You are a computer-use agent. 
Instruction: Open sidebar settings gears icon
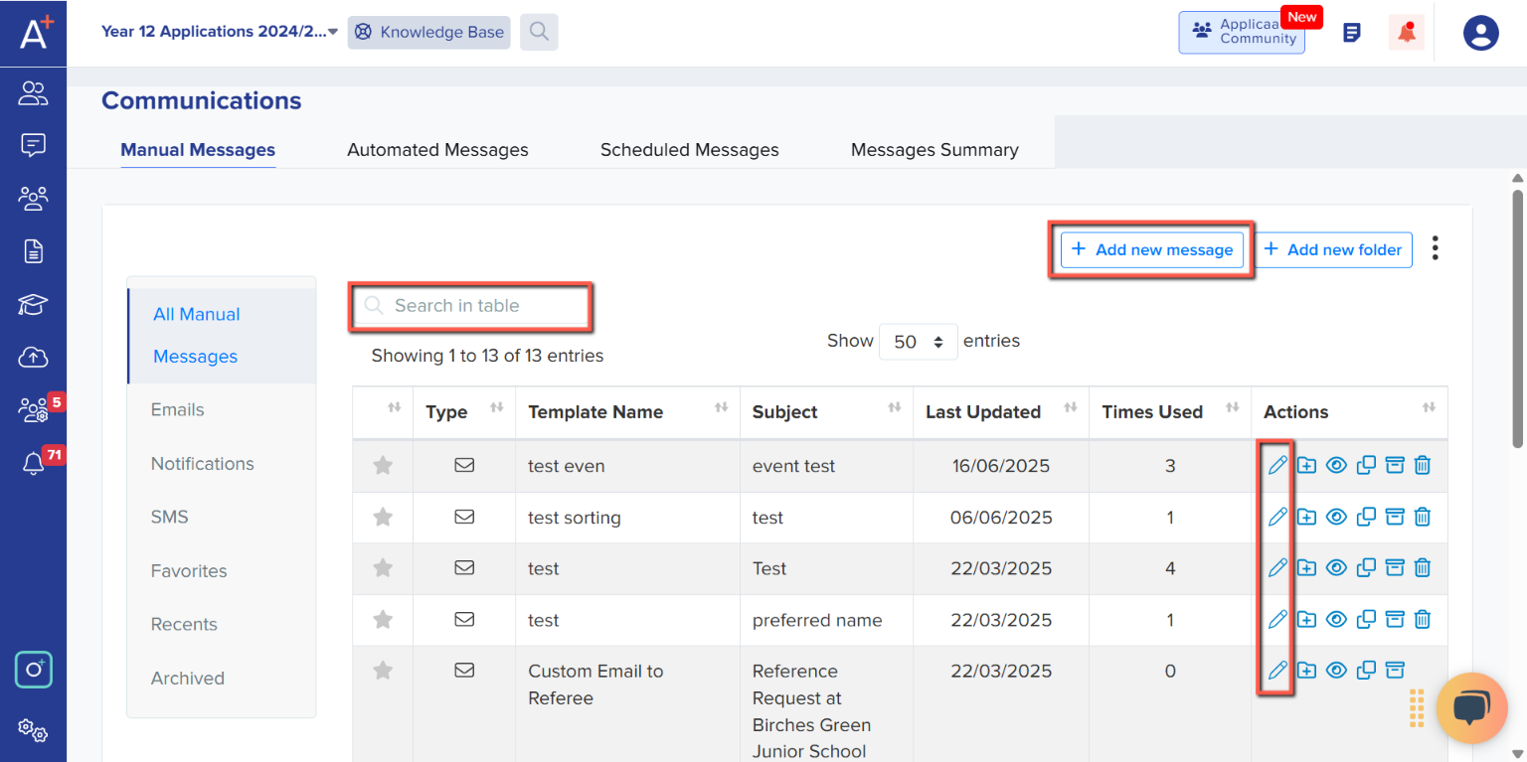pos(33,730)
